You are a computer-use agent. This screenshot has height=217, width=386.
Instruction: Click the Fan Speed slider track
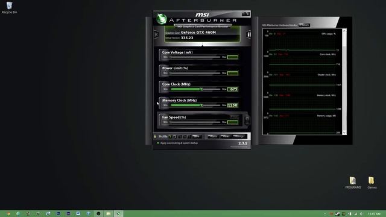[195, 122]
